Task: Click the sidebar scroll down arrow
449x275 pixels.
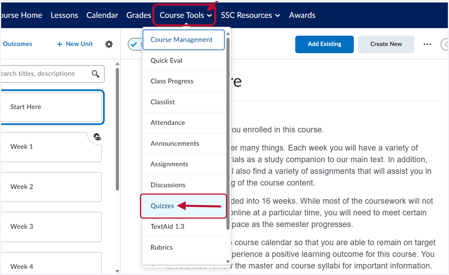Action: (117, 271)
